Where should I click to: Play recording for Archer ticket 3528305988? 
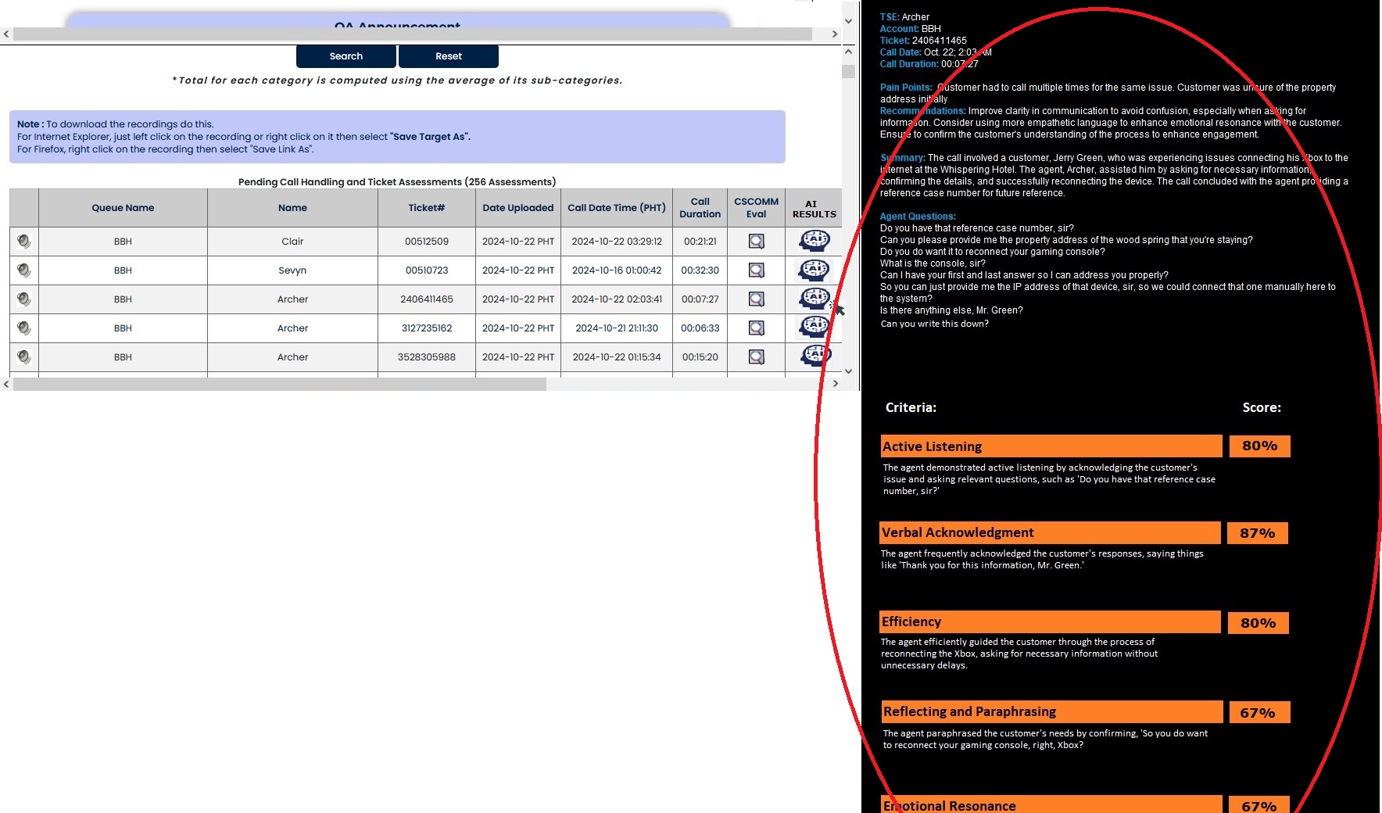pos(24,357)
